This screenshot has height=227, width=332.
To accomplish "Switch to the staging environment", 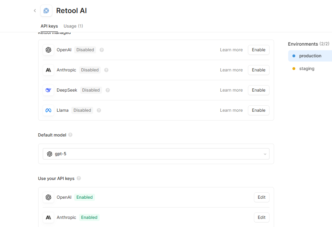I will point(306,69).
